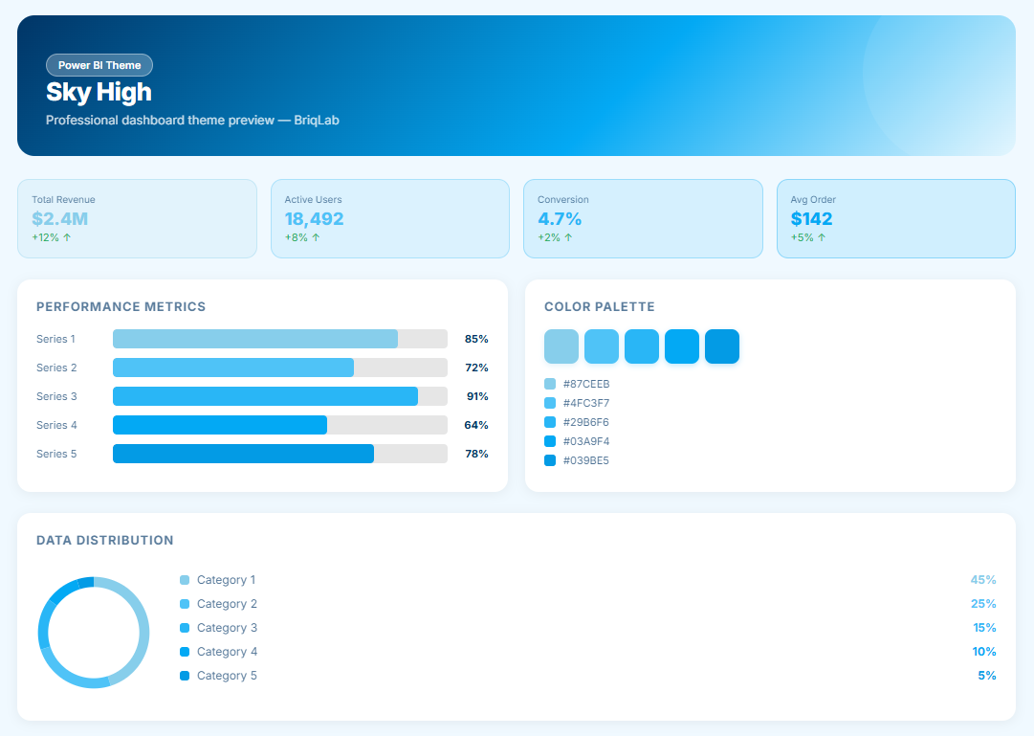Click the Series 1 progress bar
The image size is (1034, 736).
pyautogui.click(x=279, y=339)
